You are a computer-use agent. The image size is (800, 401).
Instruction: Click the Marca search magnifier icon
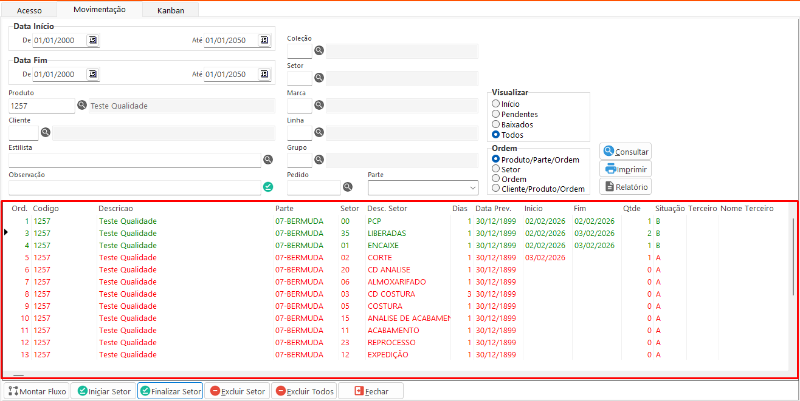point(319,106)
